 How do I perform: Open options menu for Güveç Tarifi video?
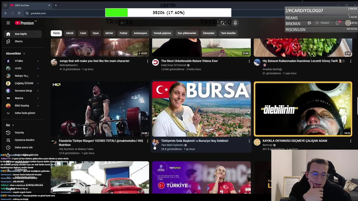click(x=351, y=61)
